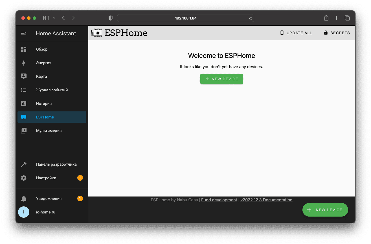Open the v2022.12.3 Documentation link
This screenshot has height=244, width=371.
pos(266,200)
